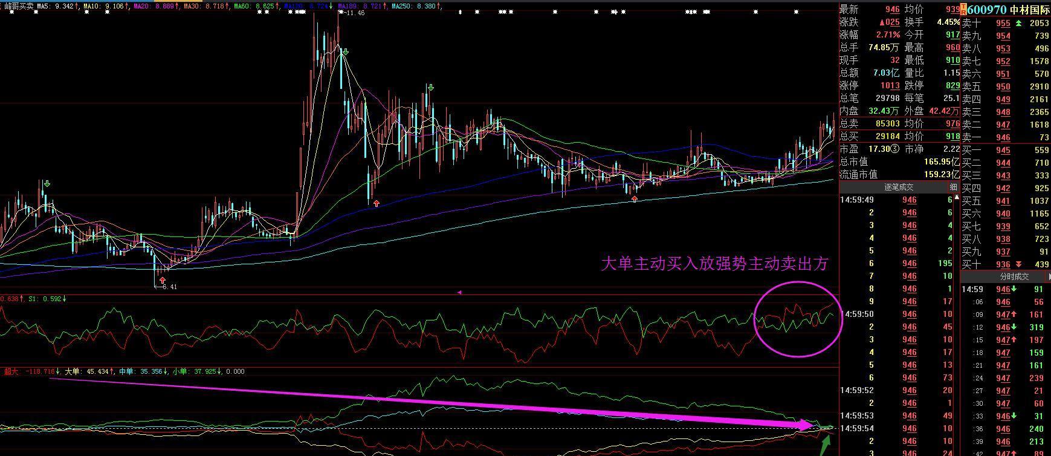Click the 跌停 price 829

(x=952, y=85)
